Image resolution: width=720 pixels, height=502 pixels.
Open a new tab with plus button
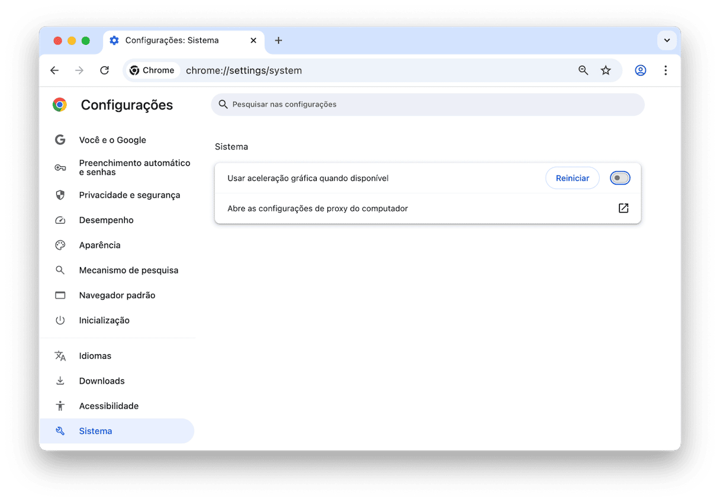278,40
